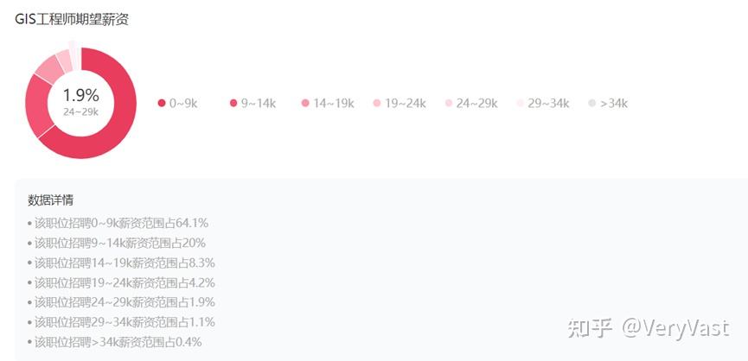
Task: Click the red 0~9k legend dot
Action: pos(162,104)
